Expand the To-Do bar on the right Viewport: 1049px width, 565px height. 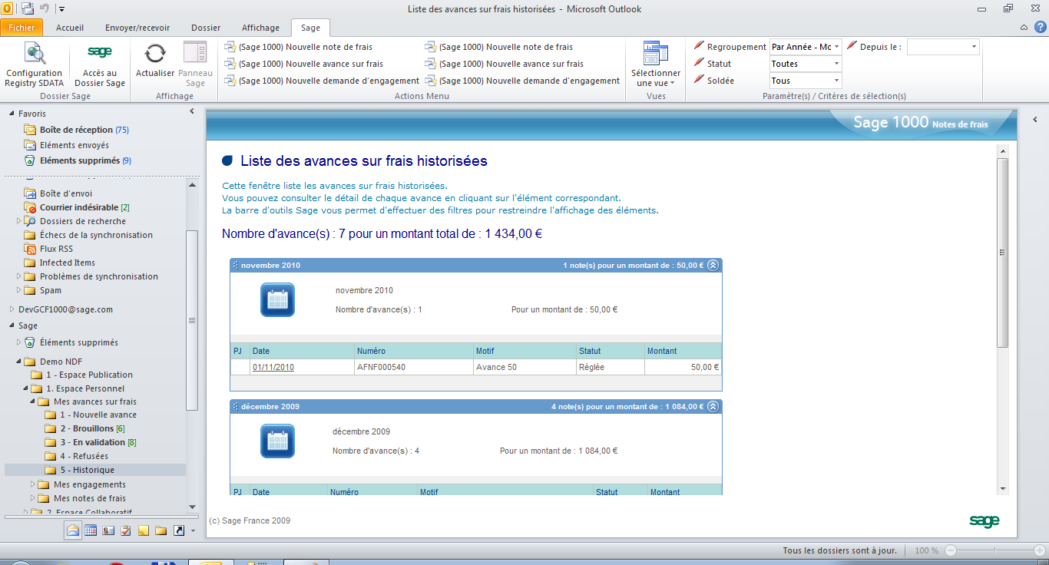coord(1034,120)
